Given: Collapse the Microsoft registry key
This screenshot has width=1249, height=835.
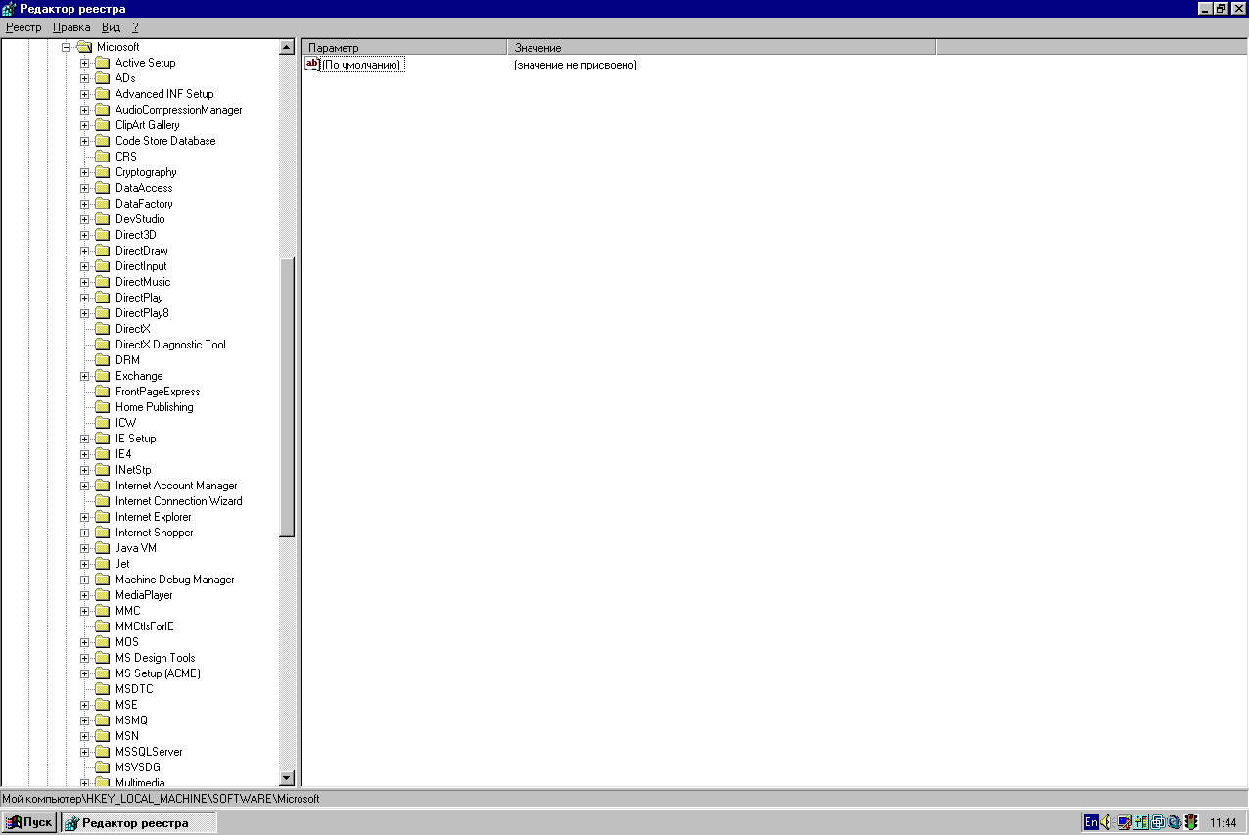Looking at the screenshot, I should coord(67,47).
